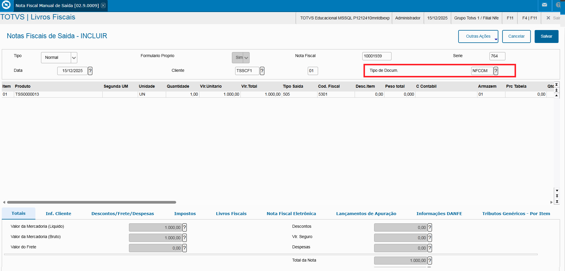Switch to Nota Fiscal Eletrônica tab

pos(291,214)
